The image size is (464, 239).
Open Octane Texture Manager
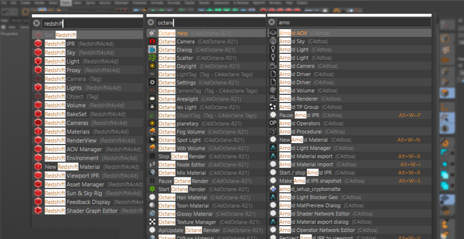pyautogui.click(x=206, y=222)
